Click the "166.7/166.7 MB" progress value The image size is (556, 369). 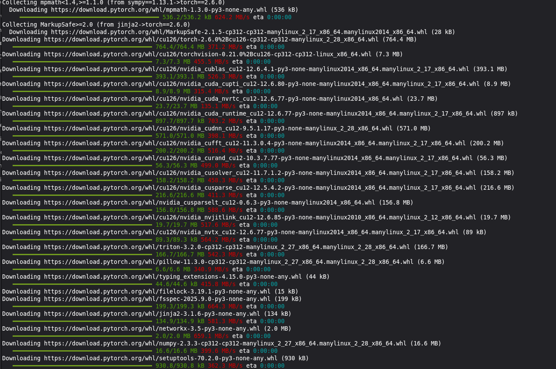click(180, 254)
